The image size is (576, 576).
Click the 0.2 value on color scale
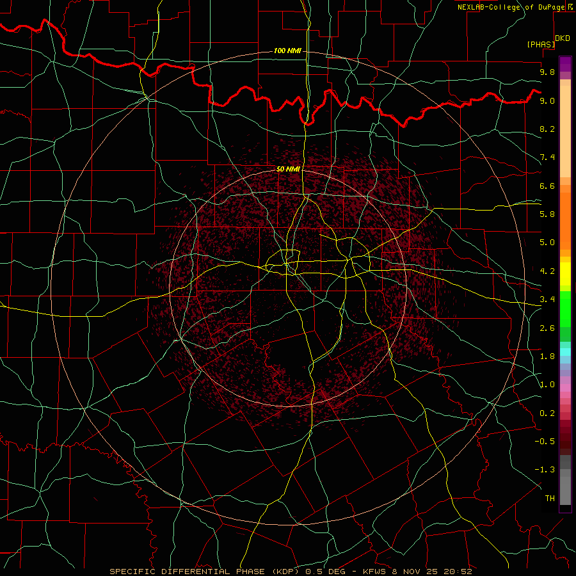pos(547,413)
